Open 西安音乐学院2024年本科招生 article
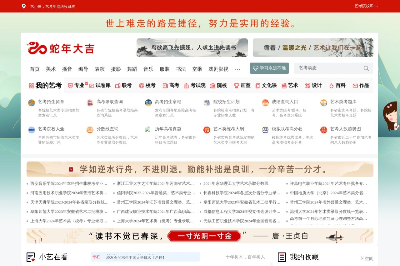This screenshot has width=400, height=266. (69, 184)
